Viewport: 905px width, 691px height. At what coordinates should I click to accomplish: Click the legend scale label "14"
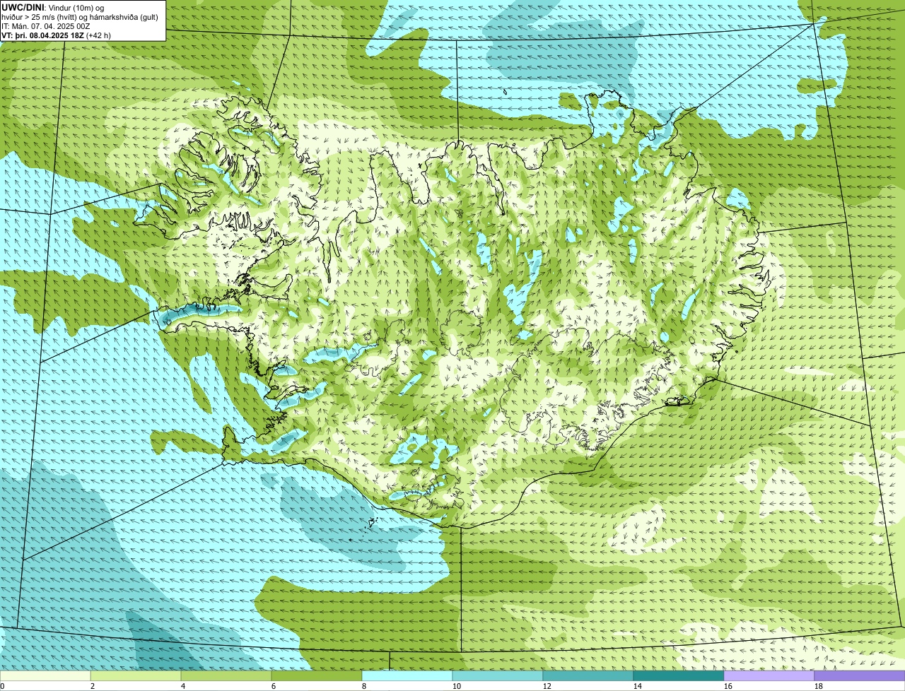(x=638, y=686)
